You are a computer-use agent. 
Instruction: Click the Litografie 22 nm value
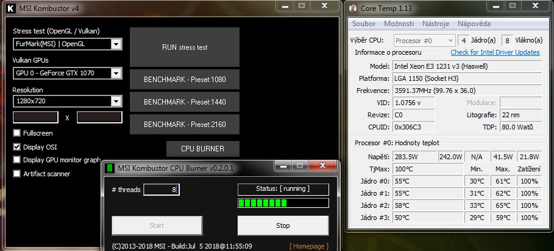pos(521,115)
